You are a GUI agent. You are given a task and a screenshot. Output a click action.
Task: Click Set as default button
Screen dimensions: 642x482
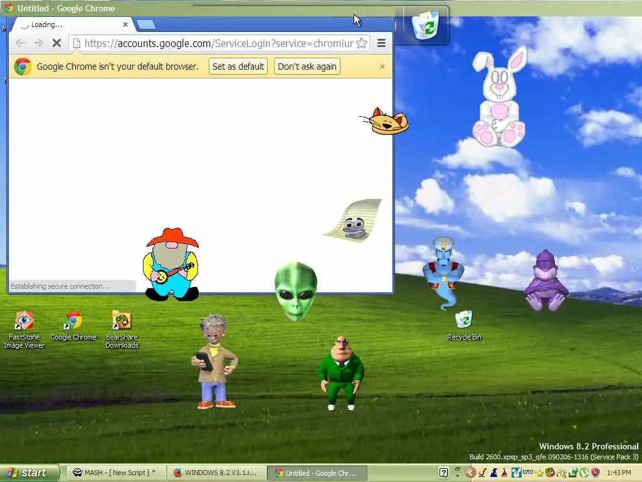(x=238, y=67)
